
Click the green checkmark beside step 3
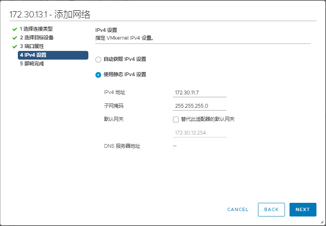click(15, 47)
